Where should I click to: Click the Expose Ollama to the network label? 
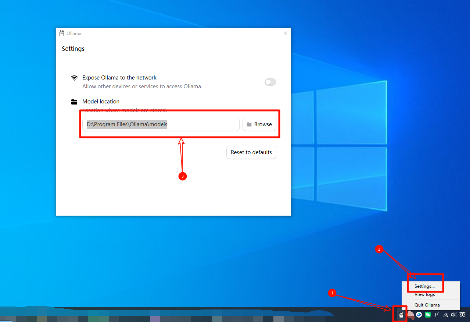[119, 78]
